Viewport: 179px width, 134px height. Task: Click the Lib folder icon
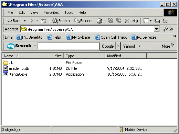point(5,63)
